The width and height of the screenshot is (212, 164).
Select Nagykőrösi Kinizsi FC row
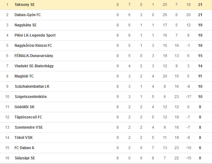click(x=106, y=46)
